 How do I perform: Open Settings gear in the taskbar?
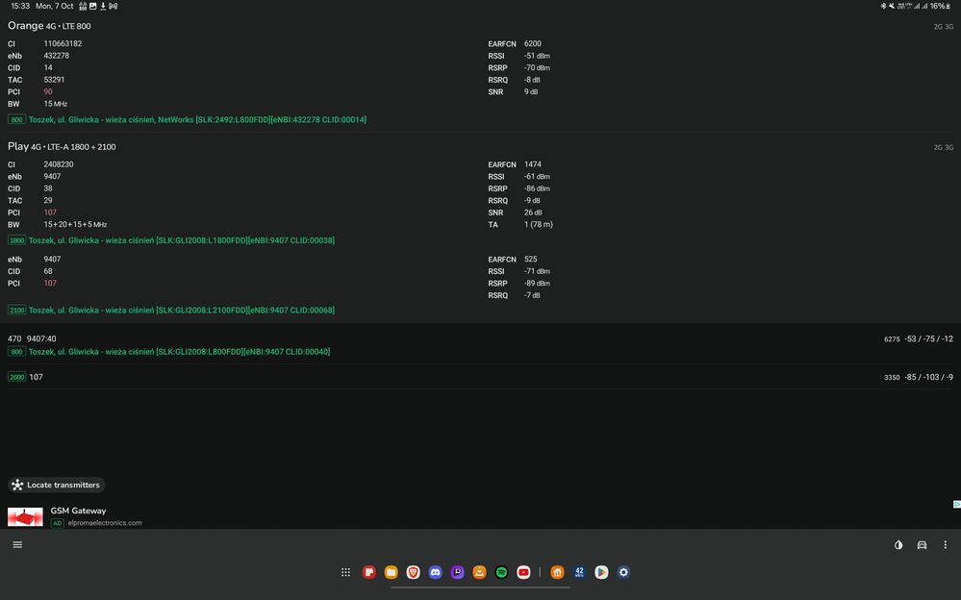pos(623,572)
